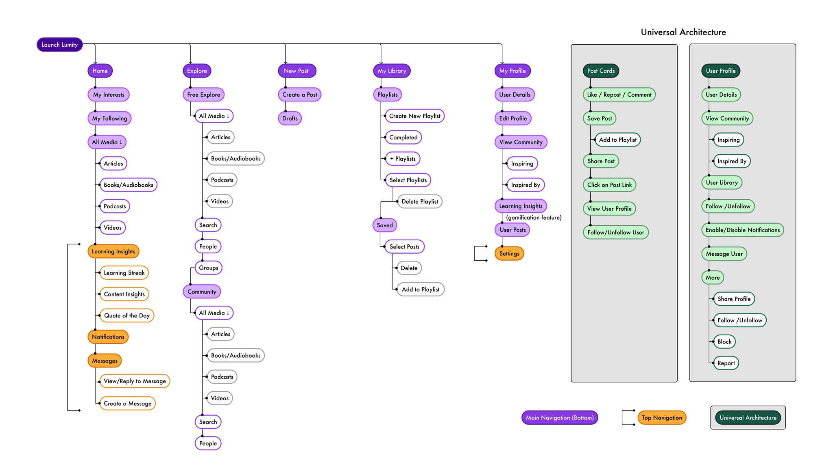Click green Inspired By under User Profile
Image resolution: width=833 pixels, height=475 pixels.
tap(732, 161)
